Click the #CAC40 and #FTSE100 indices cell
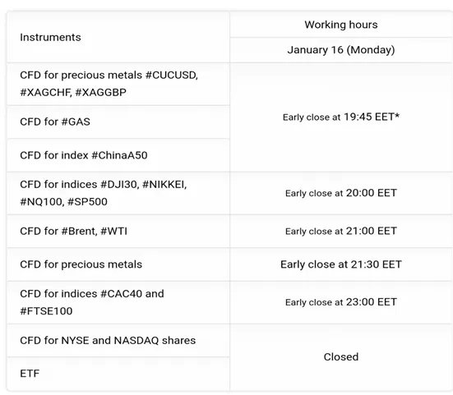 point(118,302)
